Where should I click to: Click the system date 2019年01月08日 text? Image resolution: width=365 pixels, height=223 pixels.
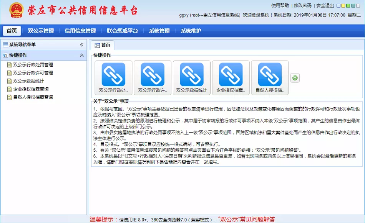310,15
